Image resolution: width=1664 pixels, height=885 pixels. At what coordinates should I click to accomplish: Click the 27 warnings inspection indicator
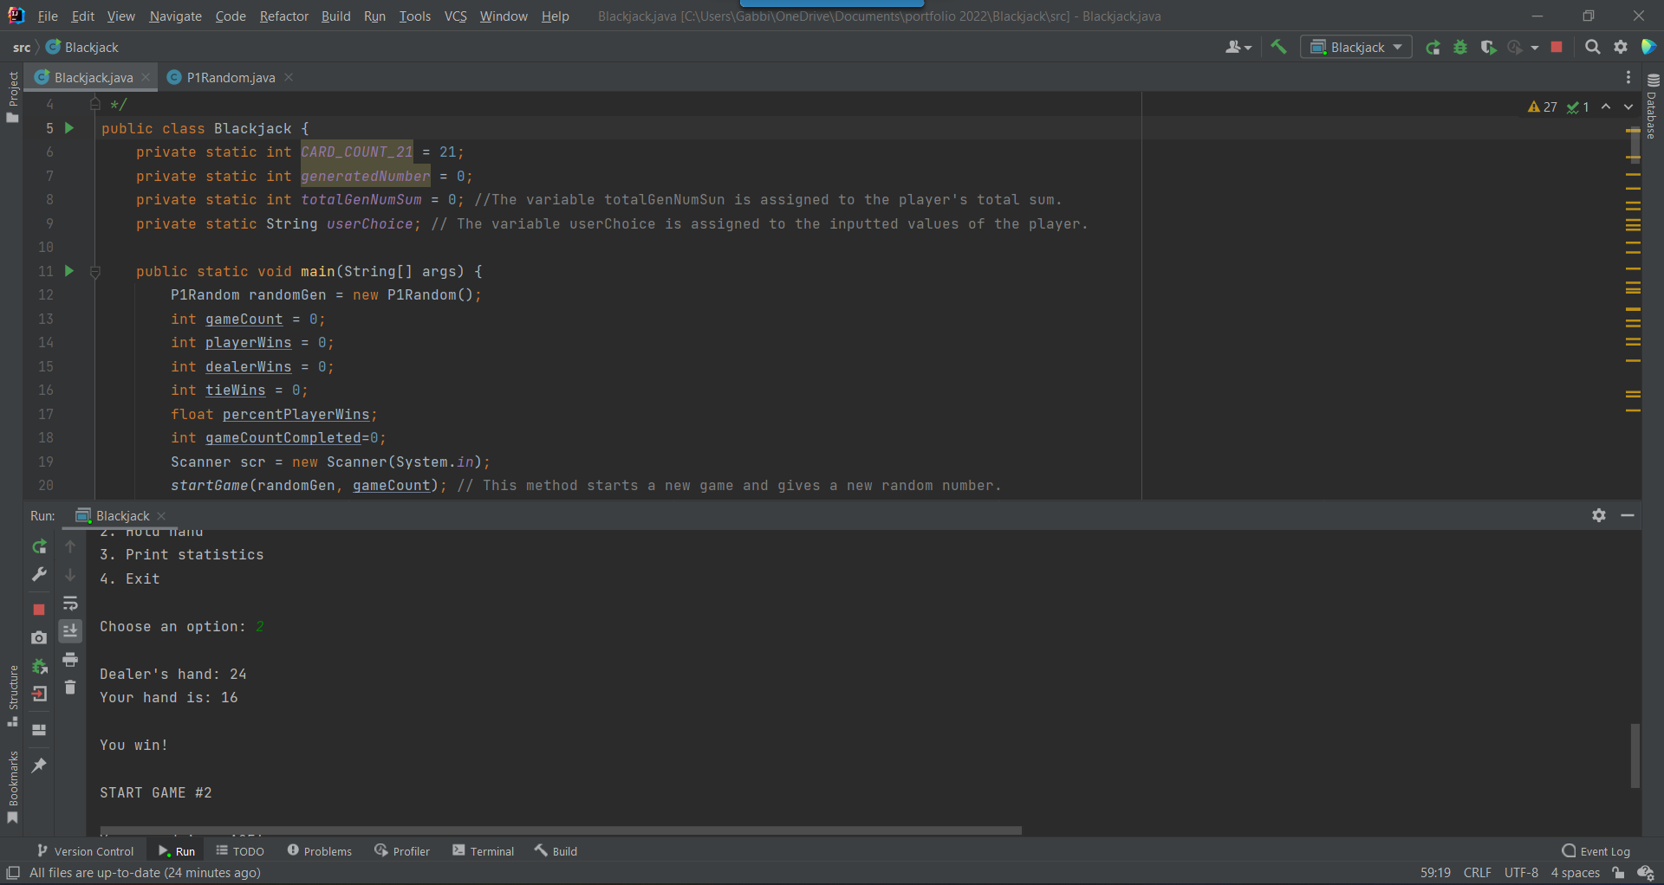coord(1543,107)
